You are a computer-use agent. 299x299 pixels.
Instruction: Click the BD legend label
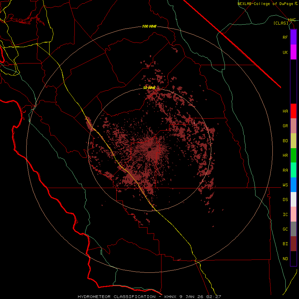pos(285,141)
